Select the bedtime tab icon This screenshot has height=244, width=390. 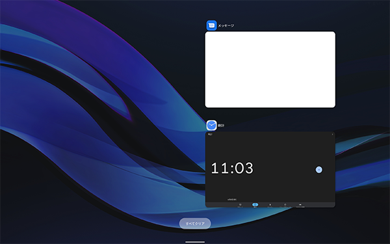tap(300, 205)
